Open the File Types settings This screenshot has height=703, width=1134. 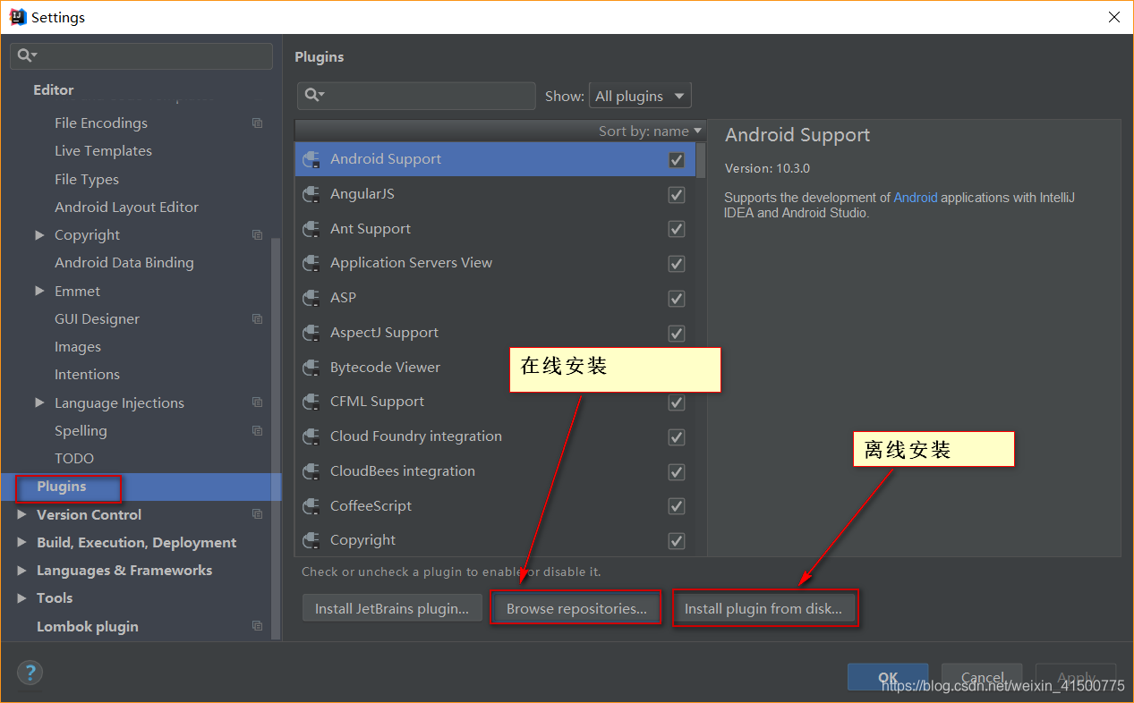(87, 180)
